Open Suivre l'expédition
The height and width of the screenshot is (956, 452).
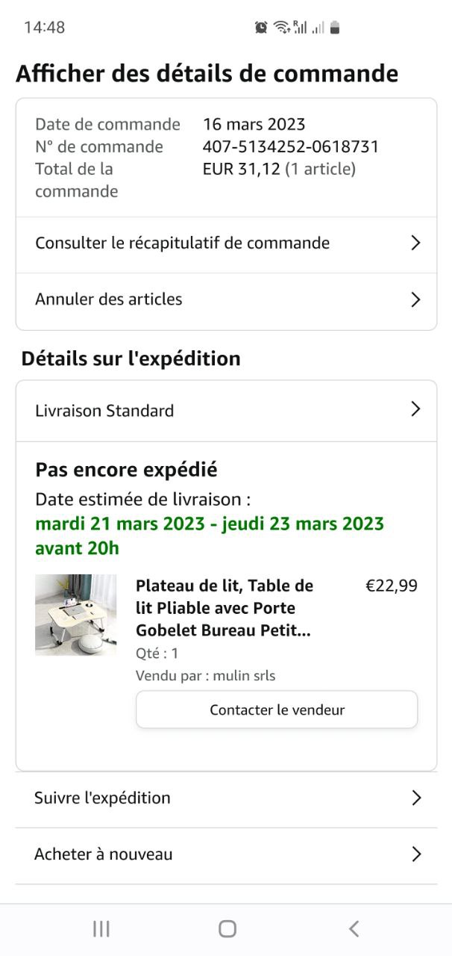102,798
